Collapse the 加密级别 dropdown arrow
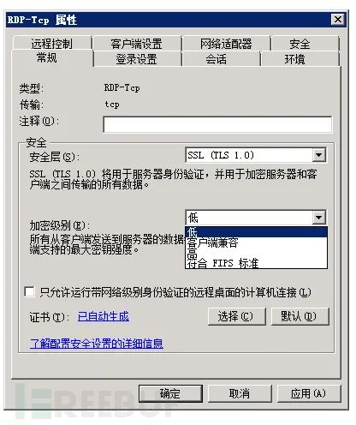Image resolution: width=356 pixels, height=425 pixels. pyautogui.click(x=319, y=218)
